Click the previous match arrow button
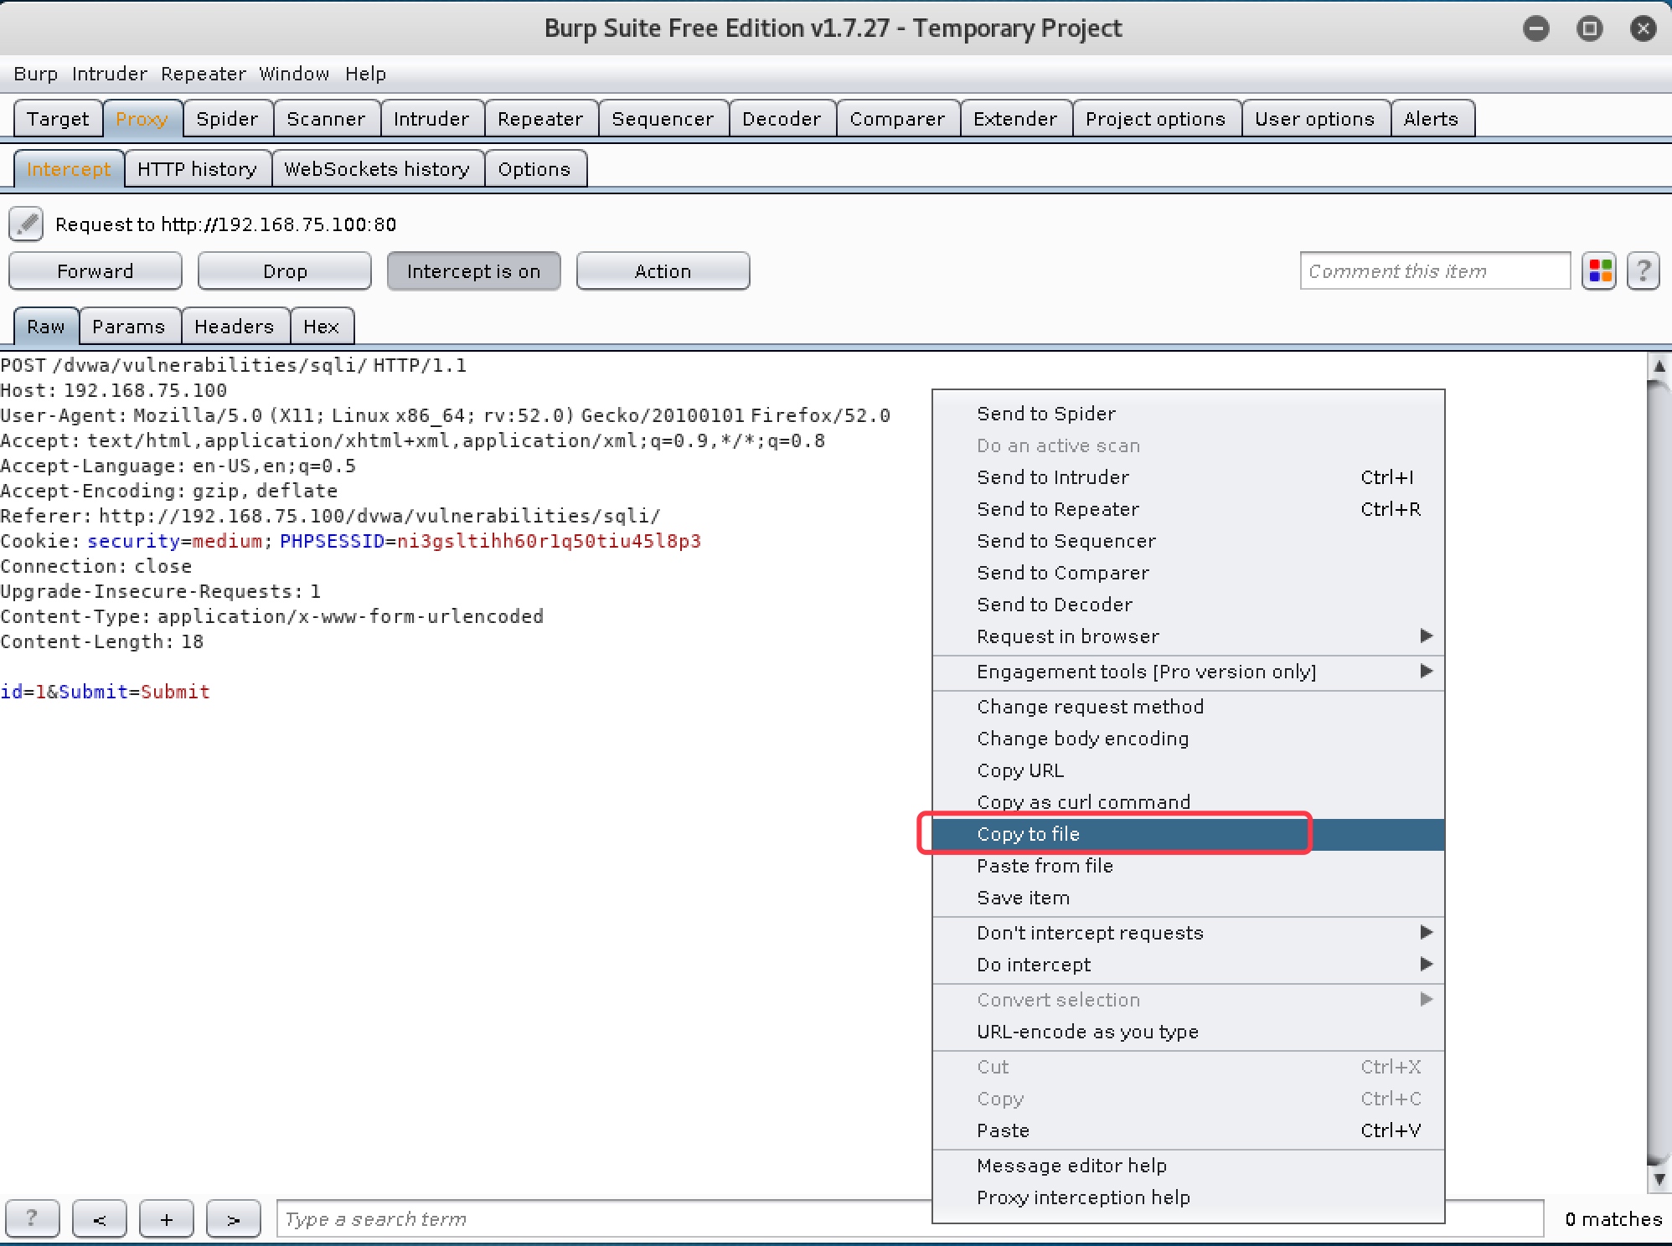The image size is (1672, 1246). [x=99, y=1218]
